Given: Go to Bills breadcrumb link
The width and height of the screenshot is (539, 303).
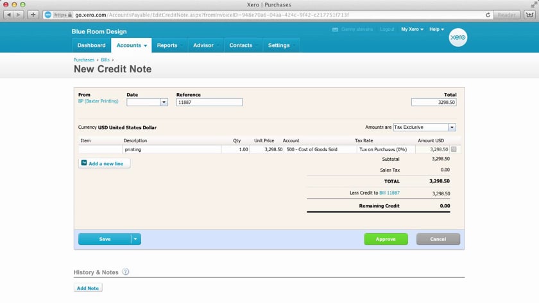Looking at the screenshot, I should coord(105,60).
